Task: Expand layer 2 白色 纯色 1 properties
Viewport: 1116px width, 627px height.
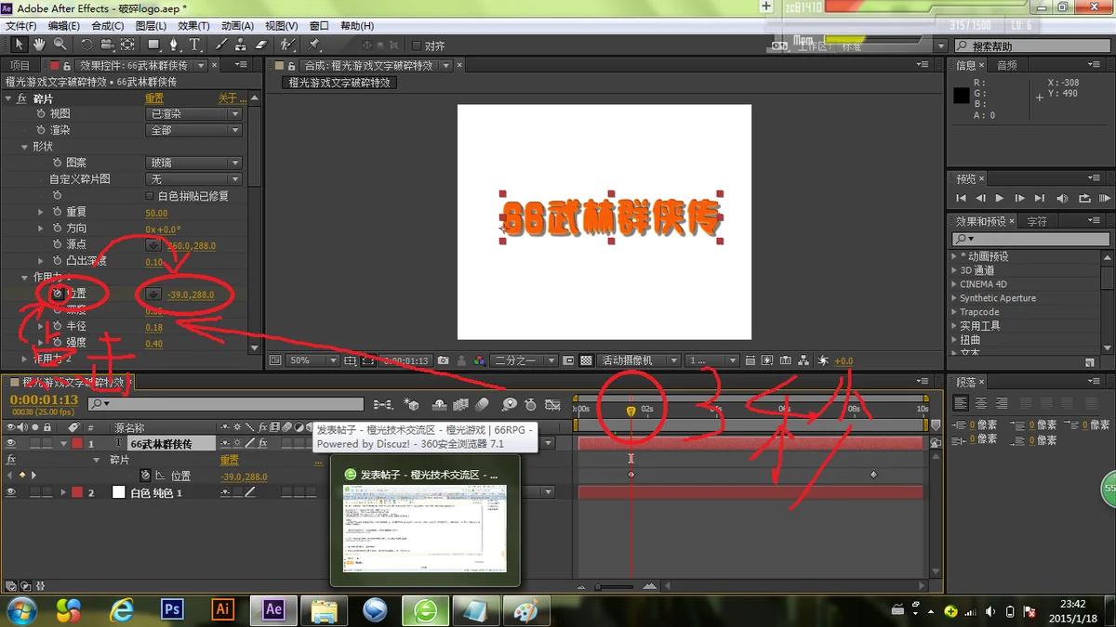Action: point(63,492)
